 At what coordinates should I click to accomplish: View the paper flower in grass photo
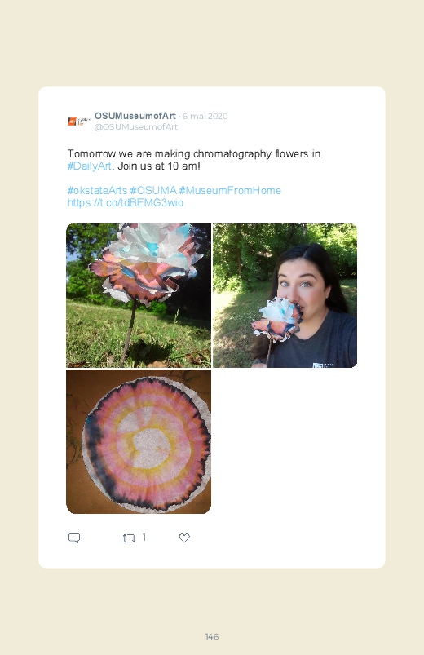139,296
